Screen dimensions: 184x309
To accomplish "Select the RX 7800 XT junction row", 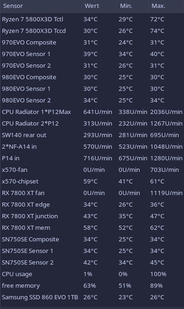I will click(92, 216).
